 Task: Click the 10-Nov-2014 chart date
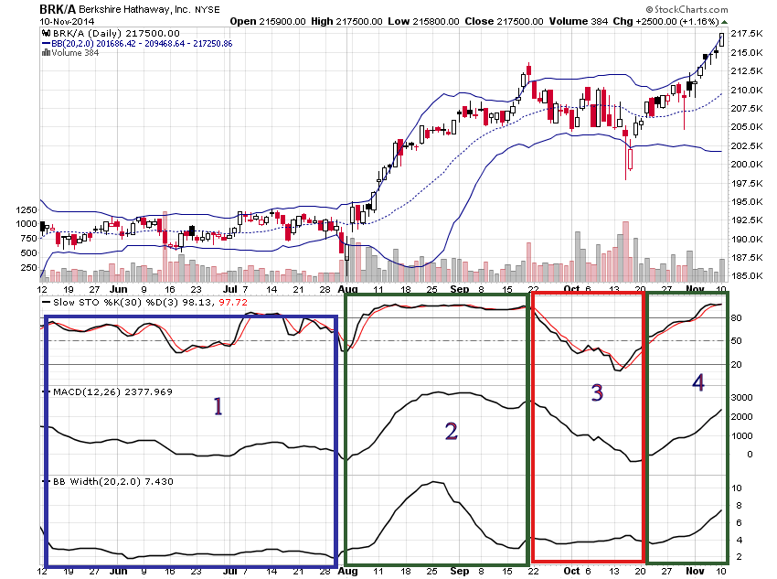67,21
